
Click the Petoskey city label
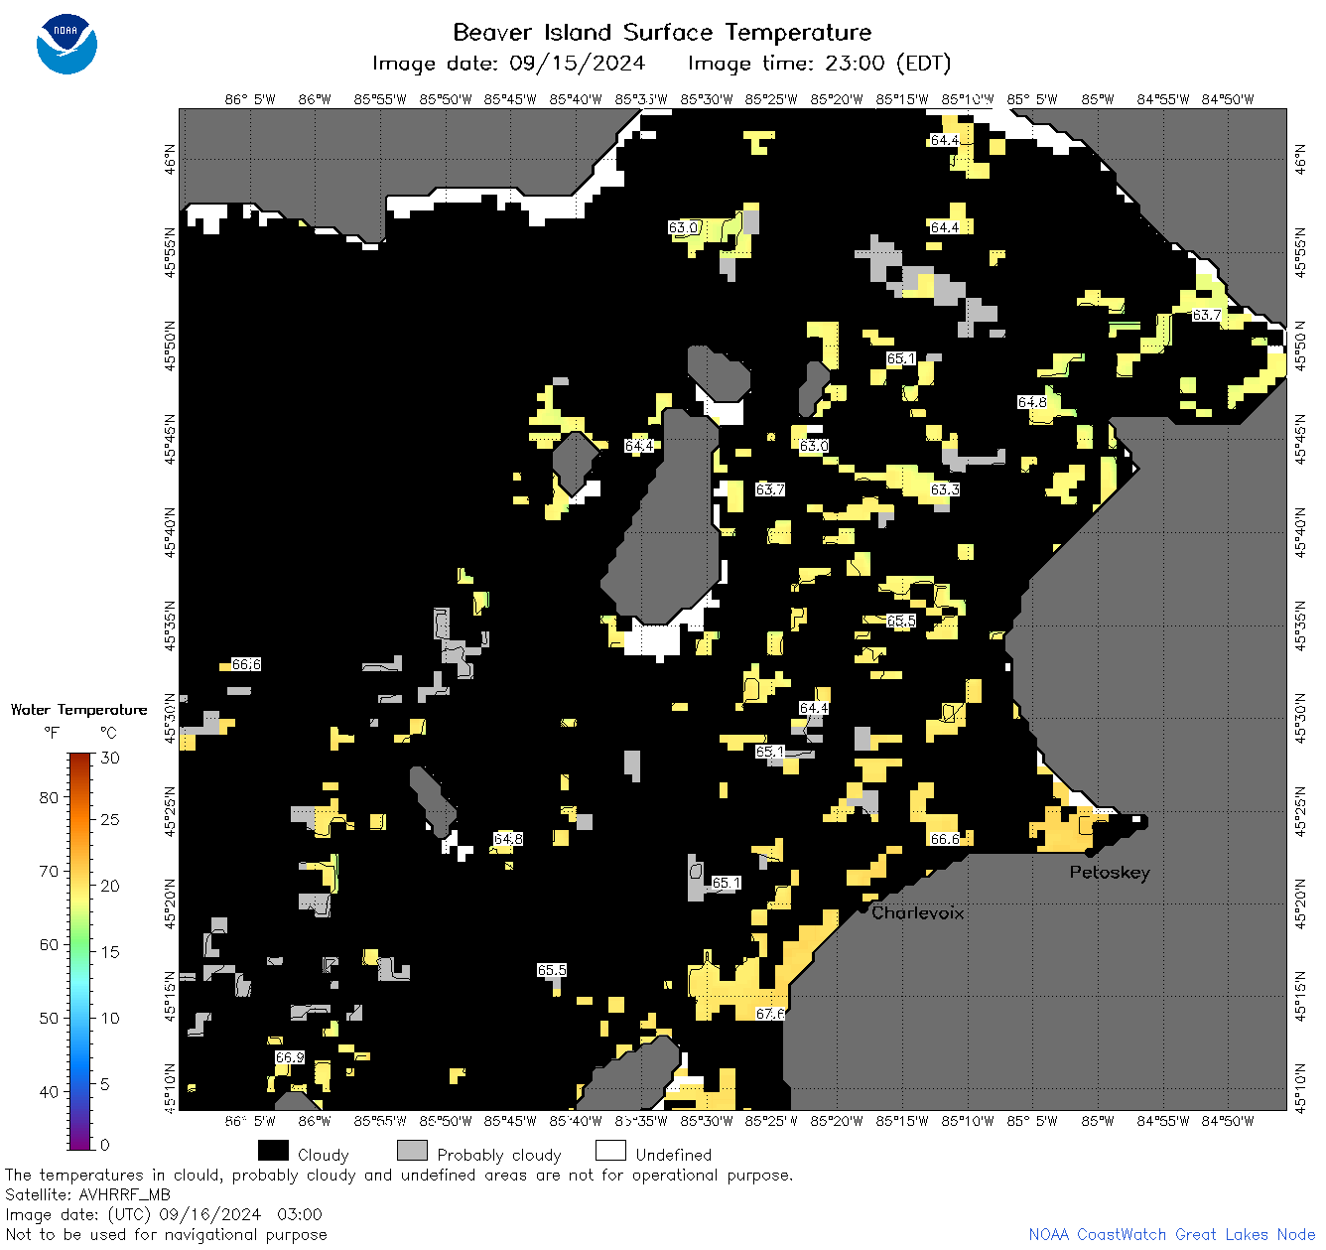click(1110, 873)
